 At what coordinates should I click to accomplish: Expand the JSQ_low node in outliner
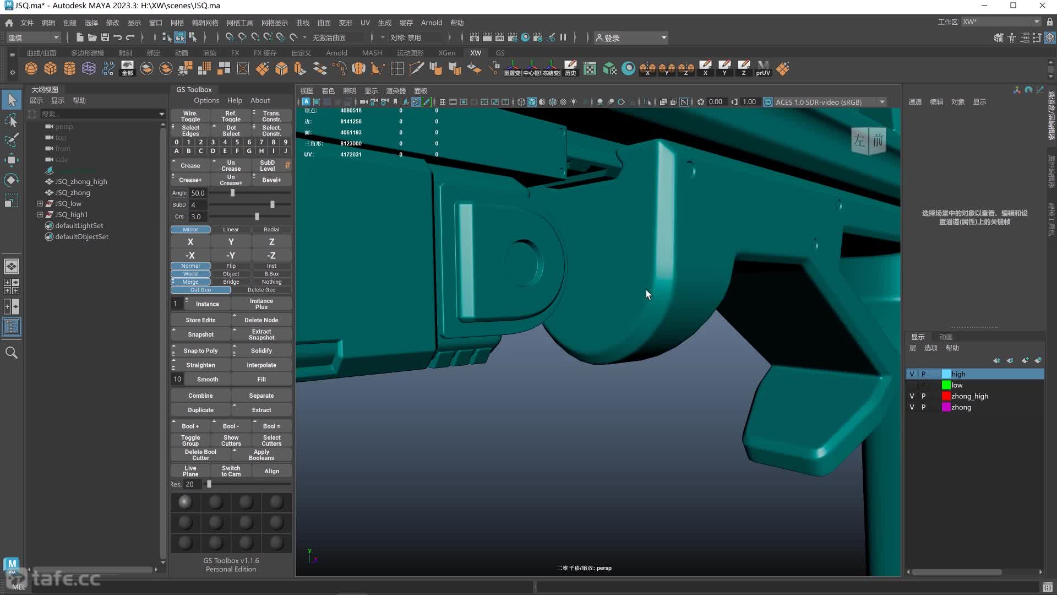[x=40, y=204]
